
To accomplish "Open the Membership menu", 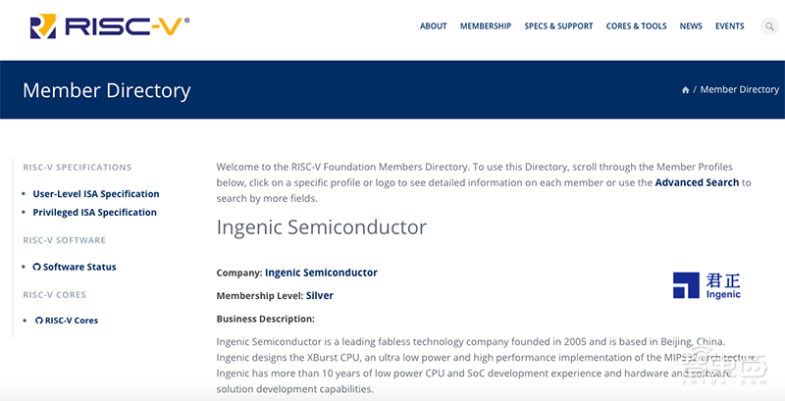I will point(486,26).
